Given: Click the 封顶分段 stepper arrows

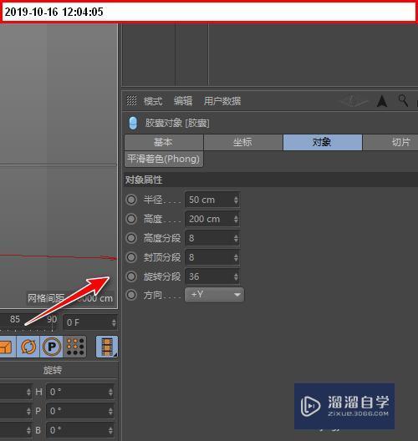Looking at the screenshot, I should [236, 257].
